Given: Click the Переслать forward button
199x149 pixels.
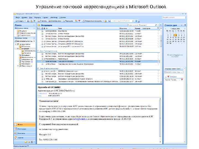Looking at the screenshot, I should coord(68,21).
